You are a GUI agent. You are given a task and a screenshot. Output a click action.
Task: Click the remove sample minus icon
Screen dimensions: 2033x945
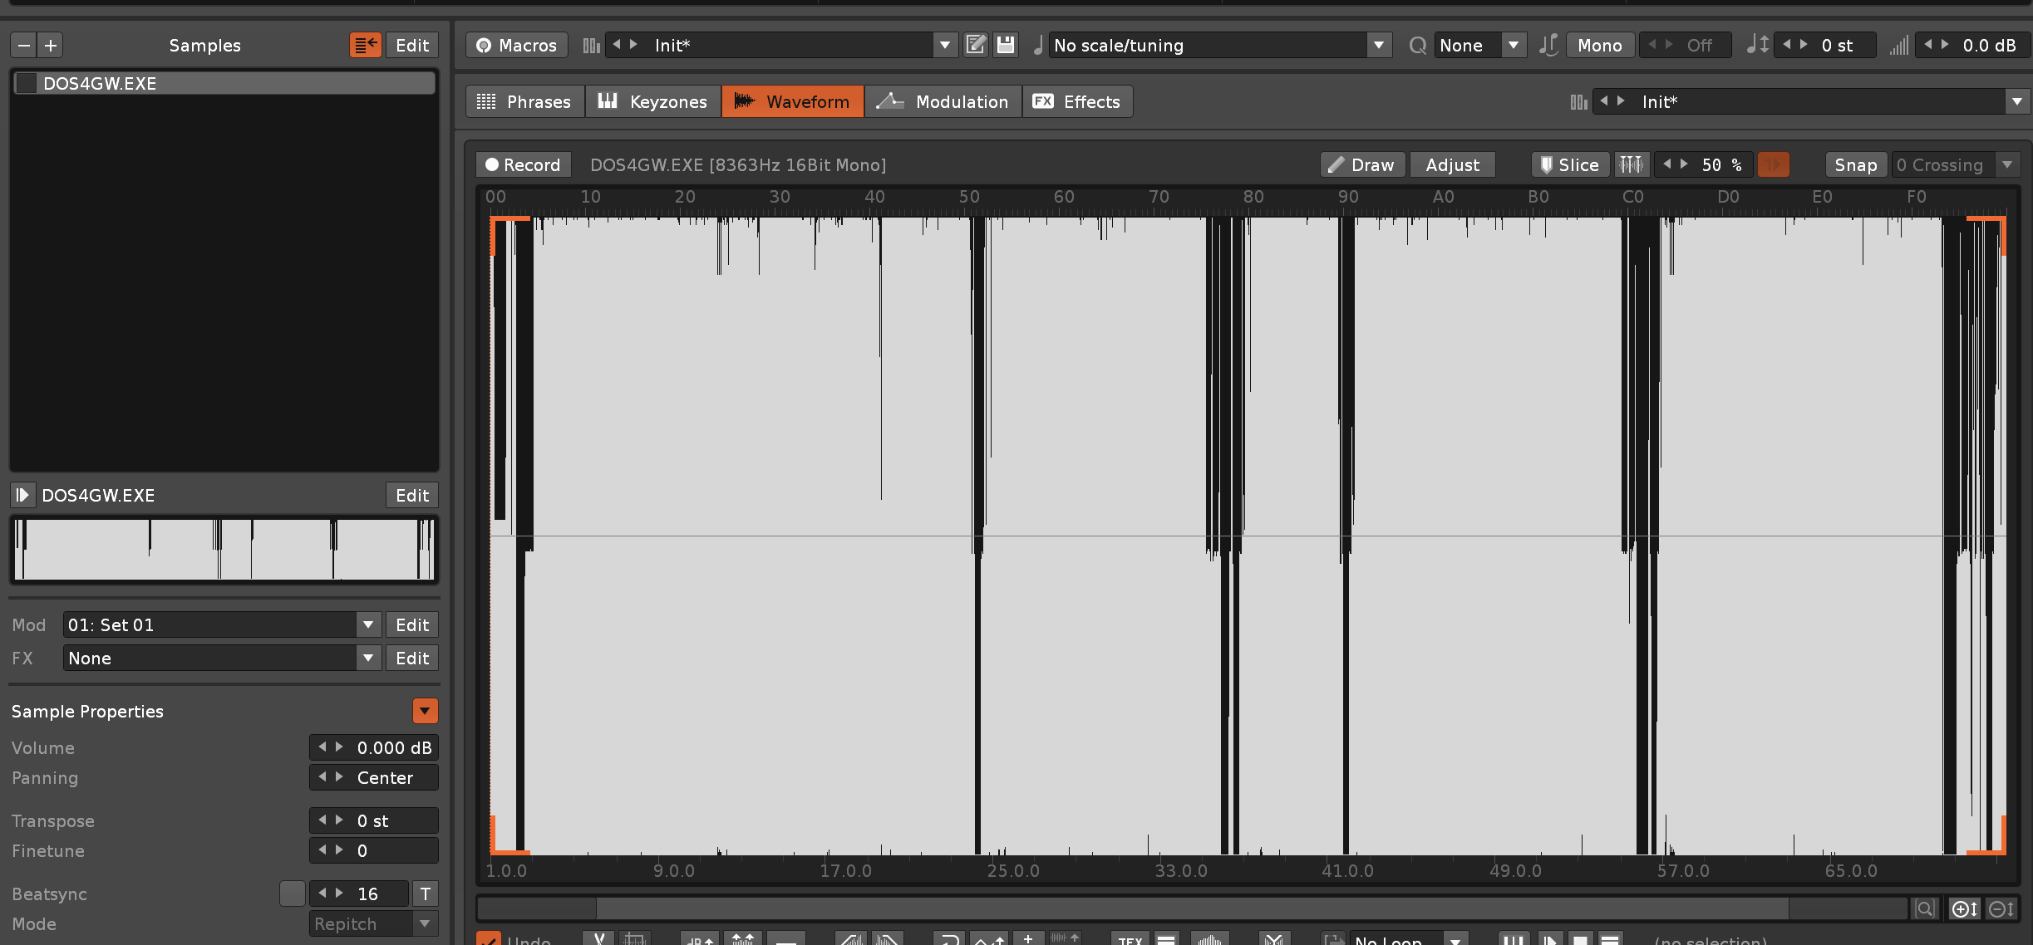[x=24, y=45]
